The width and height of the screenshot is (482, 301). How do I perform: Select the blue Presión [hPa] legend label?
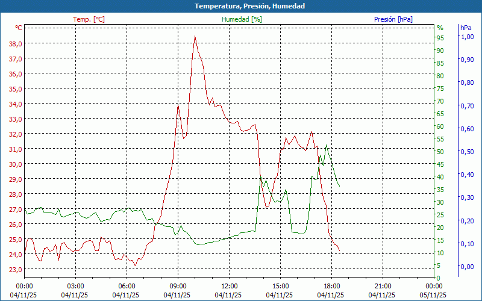pos(393,19)
